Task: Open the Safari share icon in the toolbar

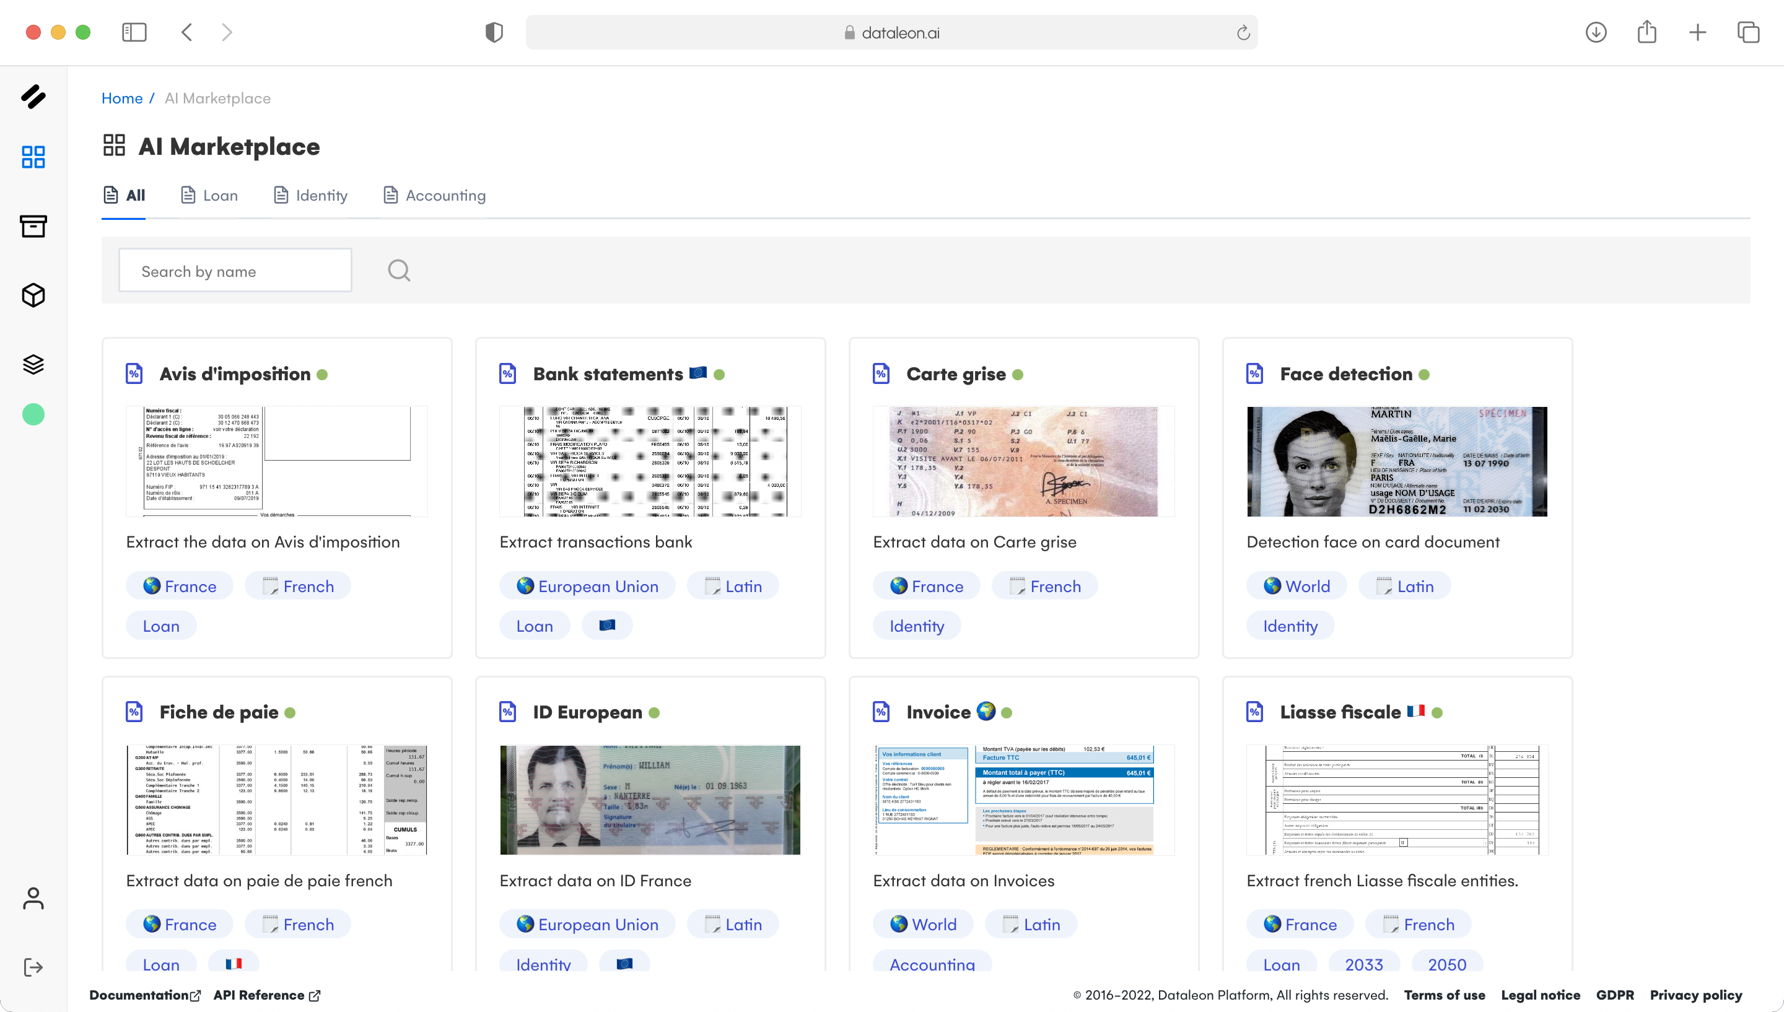Action: (x=1646, y=32)
